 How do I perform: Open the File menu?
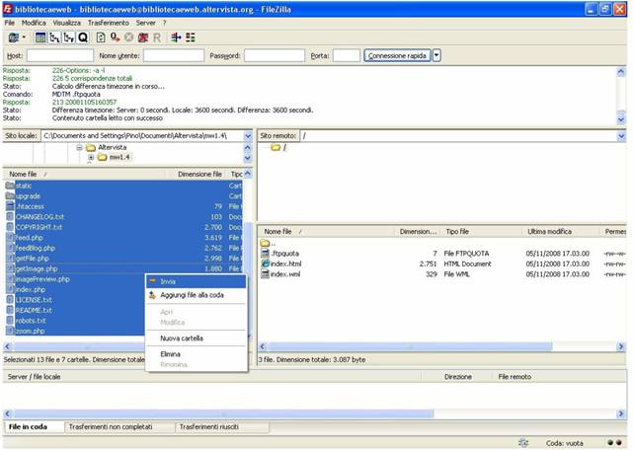tap(9, 23)
